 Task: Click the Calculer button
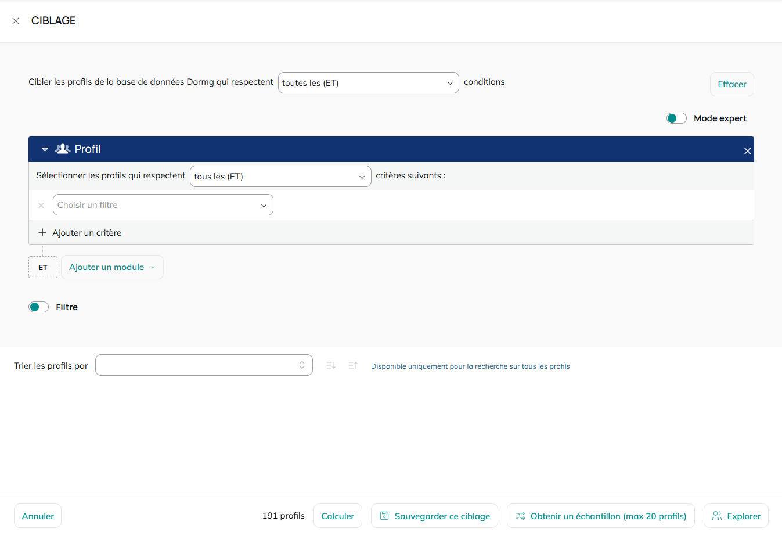coord(338,516)
